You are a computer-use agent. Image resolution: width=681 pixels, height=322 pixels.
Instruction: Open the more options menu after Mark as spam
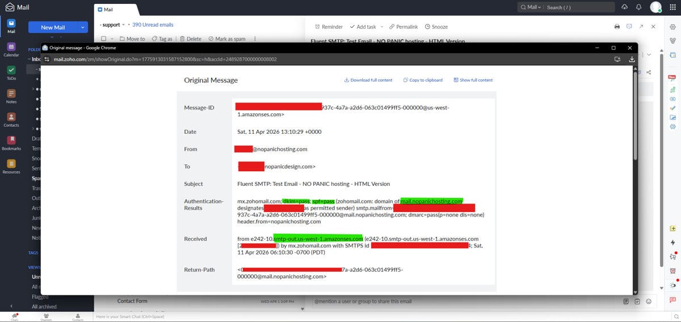point(255,39)
